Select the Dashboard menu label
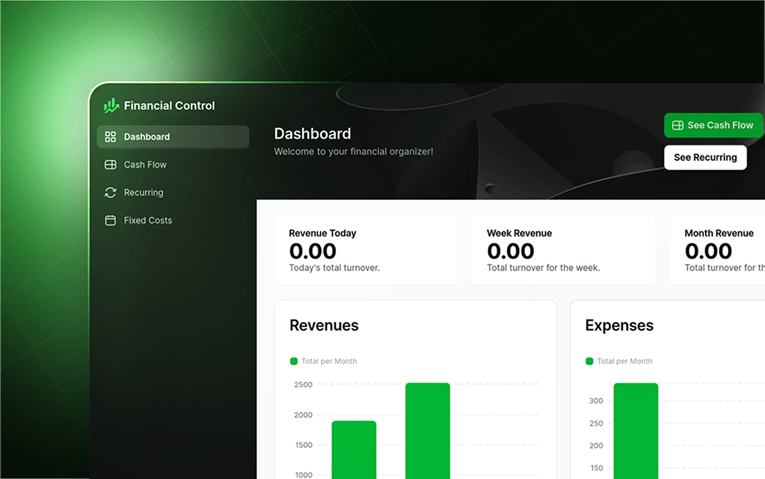 pyautogui.click(x=146, y=137)
